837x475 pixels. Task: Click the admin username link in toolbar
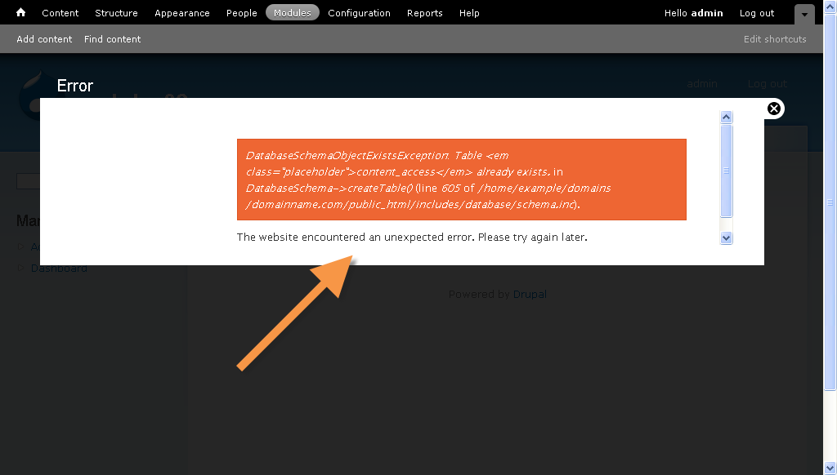[707, 13]
